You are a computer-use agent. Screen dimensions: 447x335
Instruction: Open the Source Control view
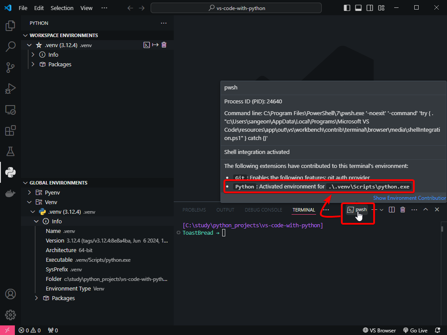(10, 68)
